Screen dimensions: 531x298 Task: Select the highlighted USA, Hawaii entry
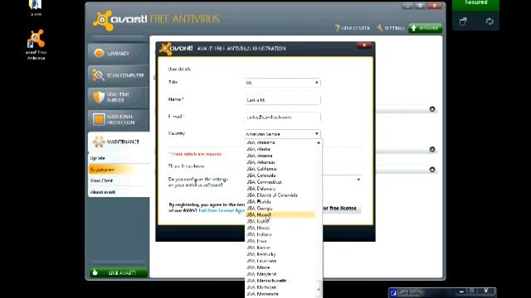coord(280,215)
